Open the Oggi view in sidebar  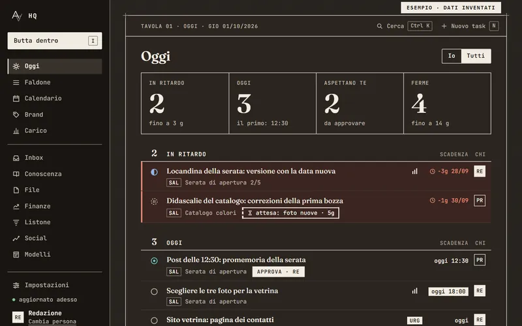(x=55, y=67)
